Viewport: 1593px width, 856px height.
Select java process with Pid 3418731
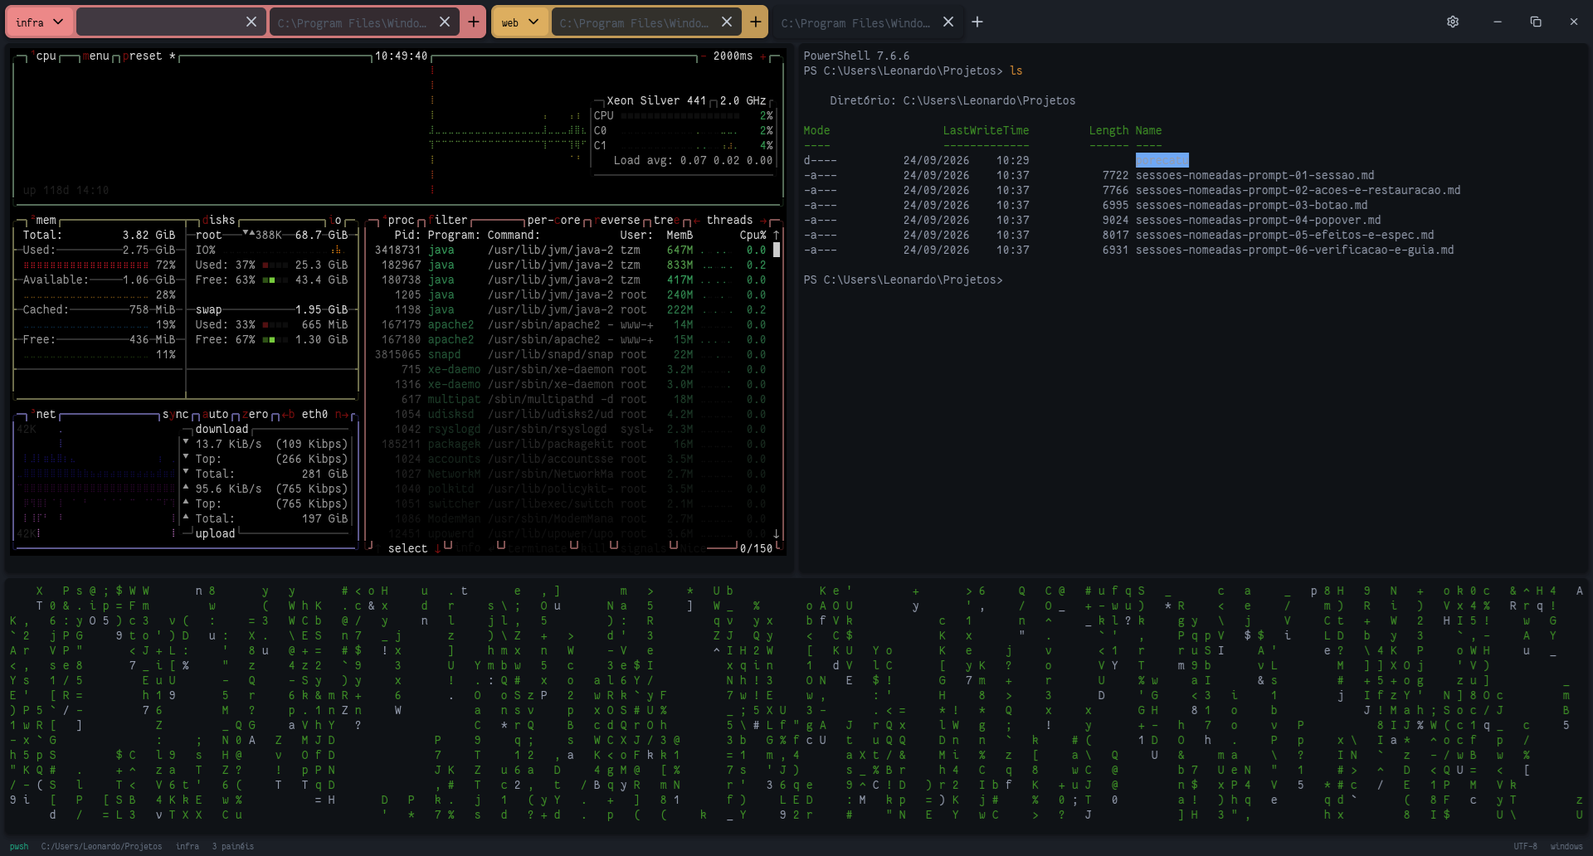570,250
